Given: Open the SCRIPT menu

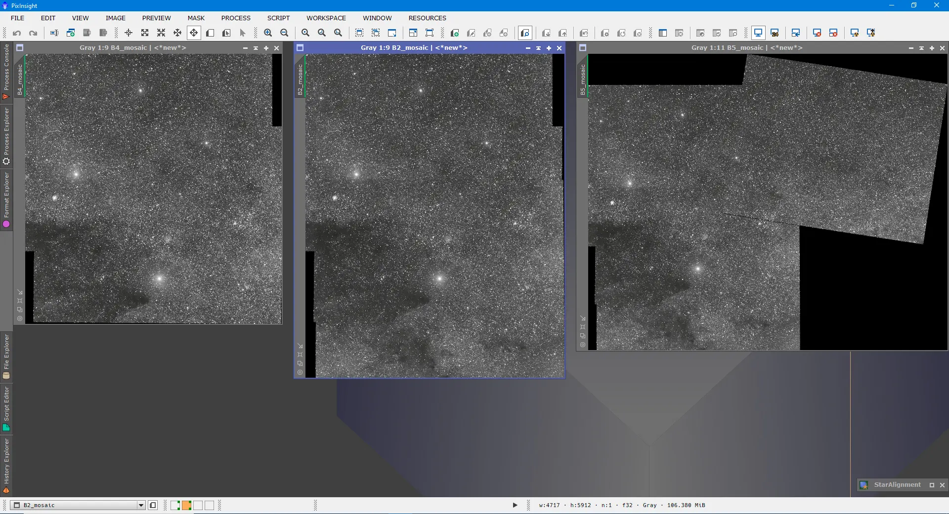Looking at the screenshot, I should [278, 18].
